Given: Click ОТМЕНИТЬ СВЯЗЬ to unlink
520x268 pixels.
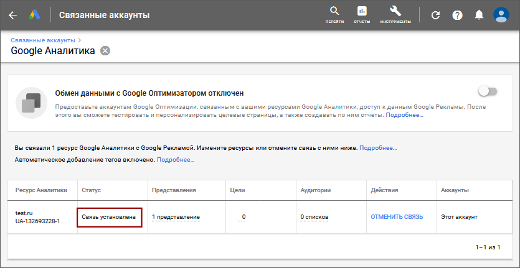Looking at the screenshot, I should (397, 217).
